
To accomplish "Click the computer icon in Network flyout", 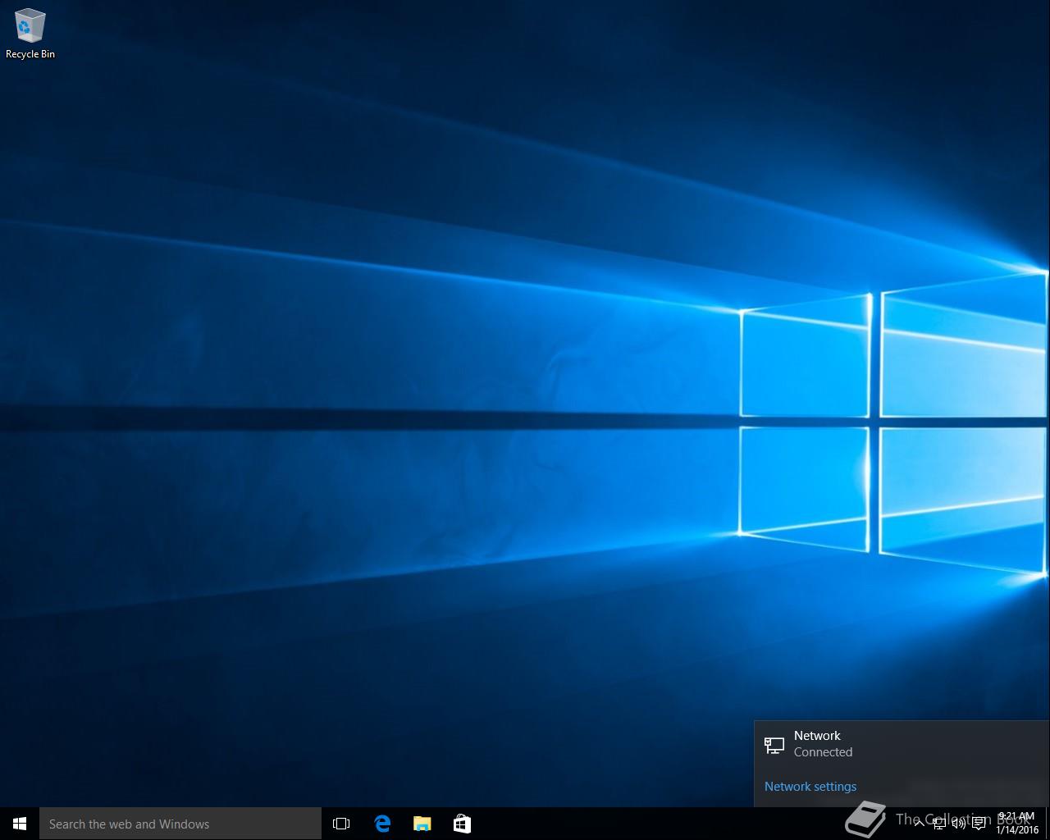I will click(x=774, y=745).
